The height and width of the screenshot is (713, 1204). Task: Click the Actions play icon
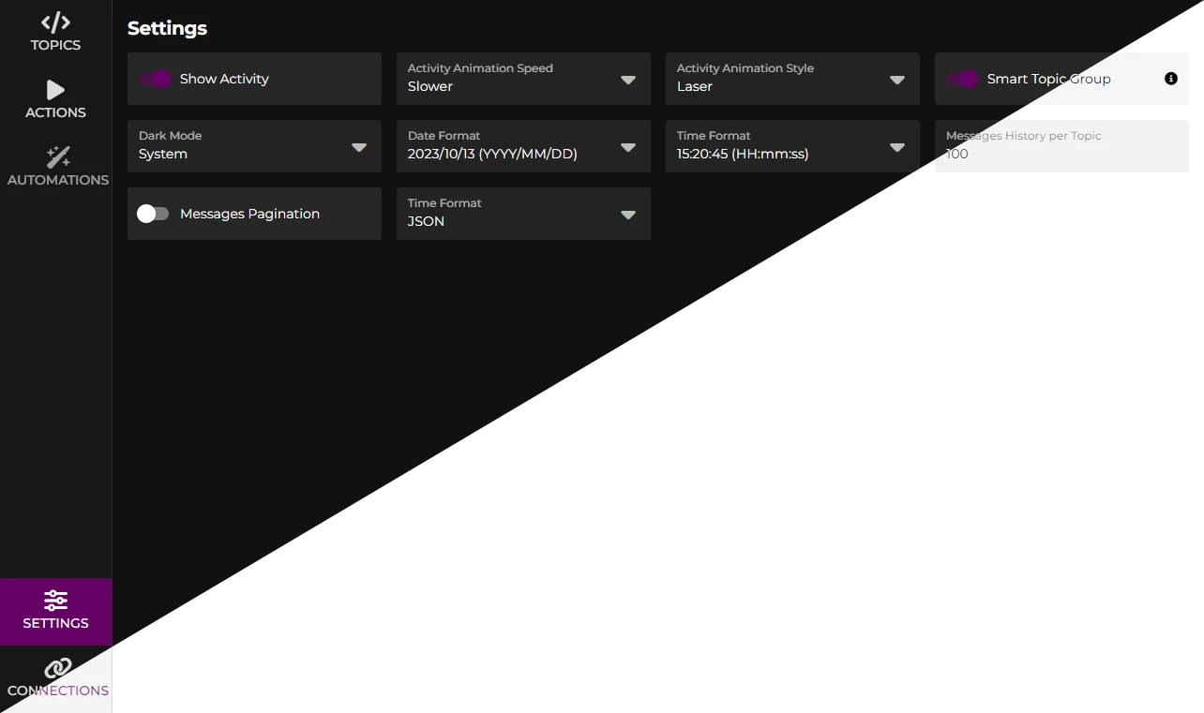click(55, 90)
